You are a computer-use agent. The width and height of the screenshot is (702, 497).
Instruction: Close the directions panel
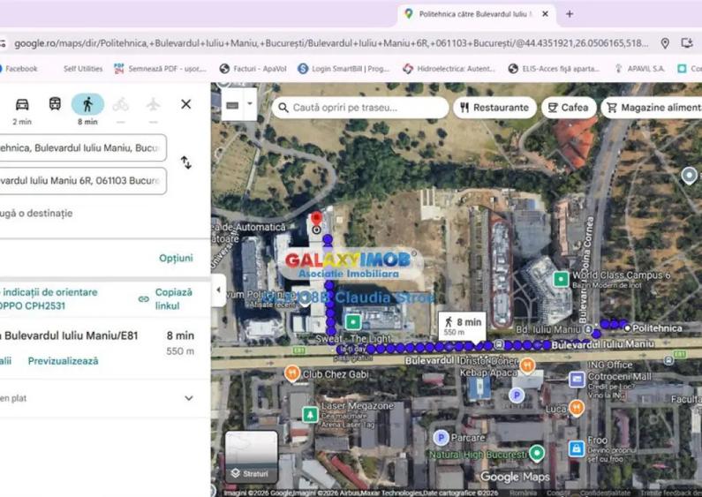[x=185, y=104]
